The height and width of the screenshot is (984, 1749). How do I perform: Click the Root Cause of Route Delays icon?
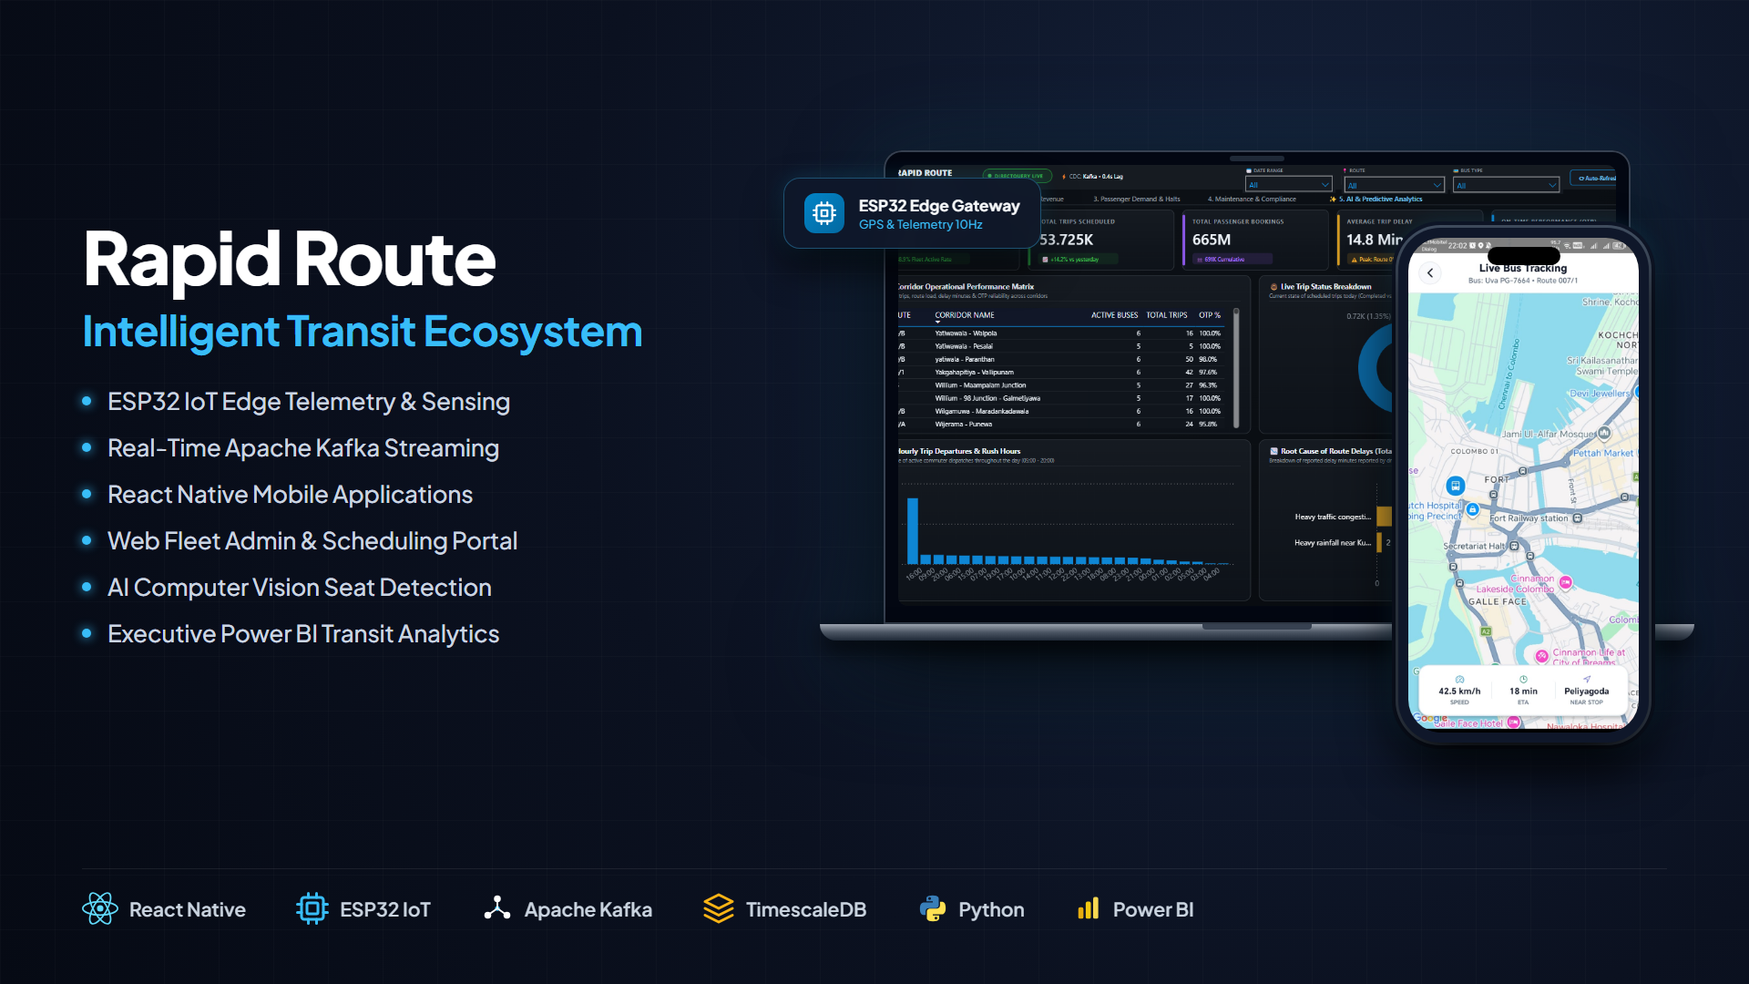[x=1273, y=451]
